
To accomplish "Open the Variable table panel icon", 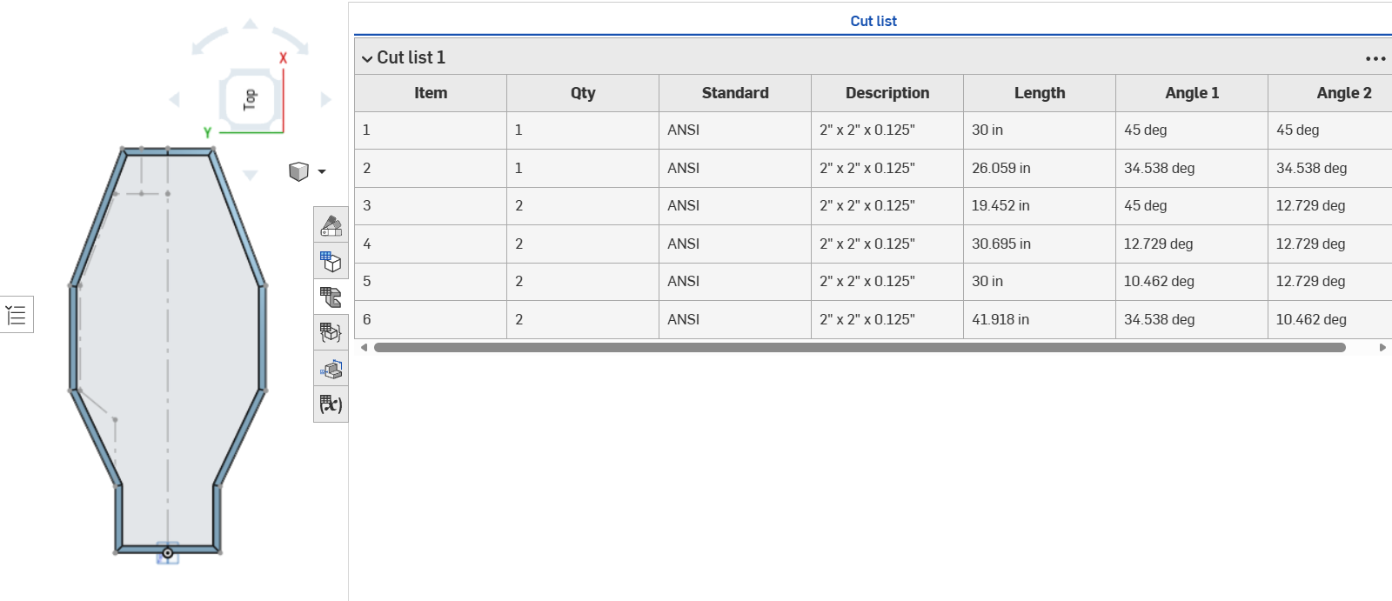I will tap(331, 404).
